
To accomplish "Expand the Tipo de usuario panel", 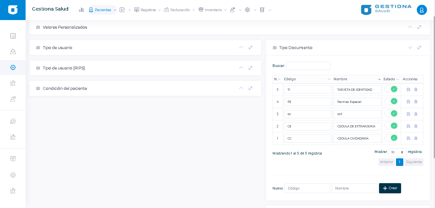I will [241, 47].
